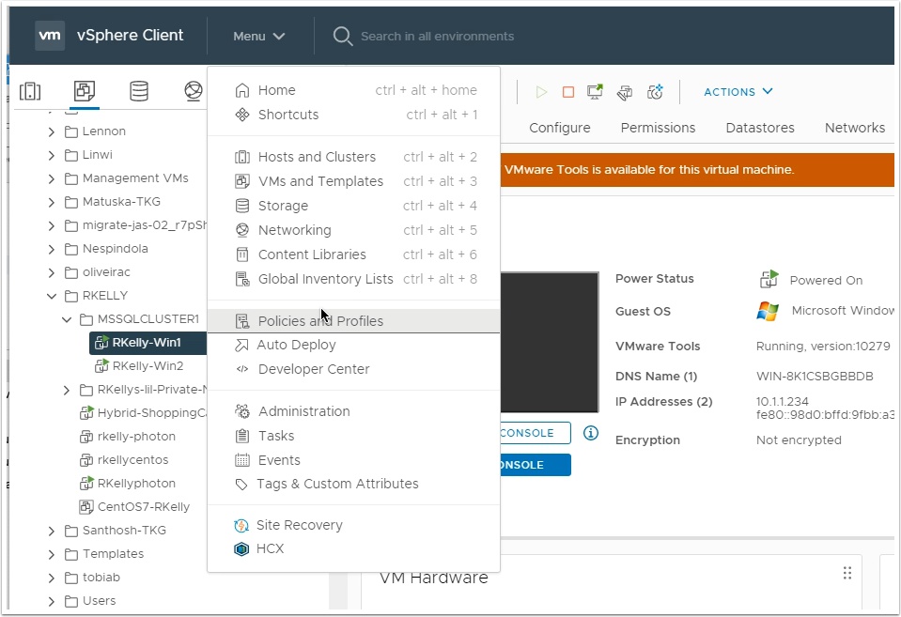Screen dimensions: 901x617
Task: Select Shortcuts in the menu
Action: [354, 115]
